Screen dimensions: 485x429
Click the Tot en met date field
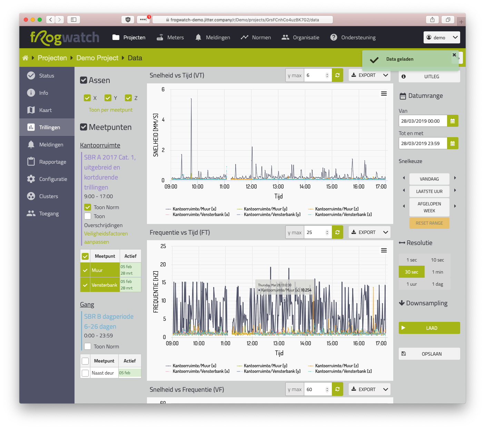coord(423,143)
